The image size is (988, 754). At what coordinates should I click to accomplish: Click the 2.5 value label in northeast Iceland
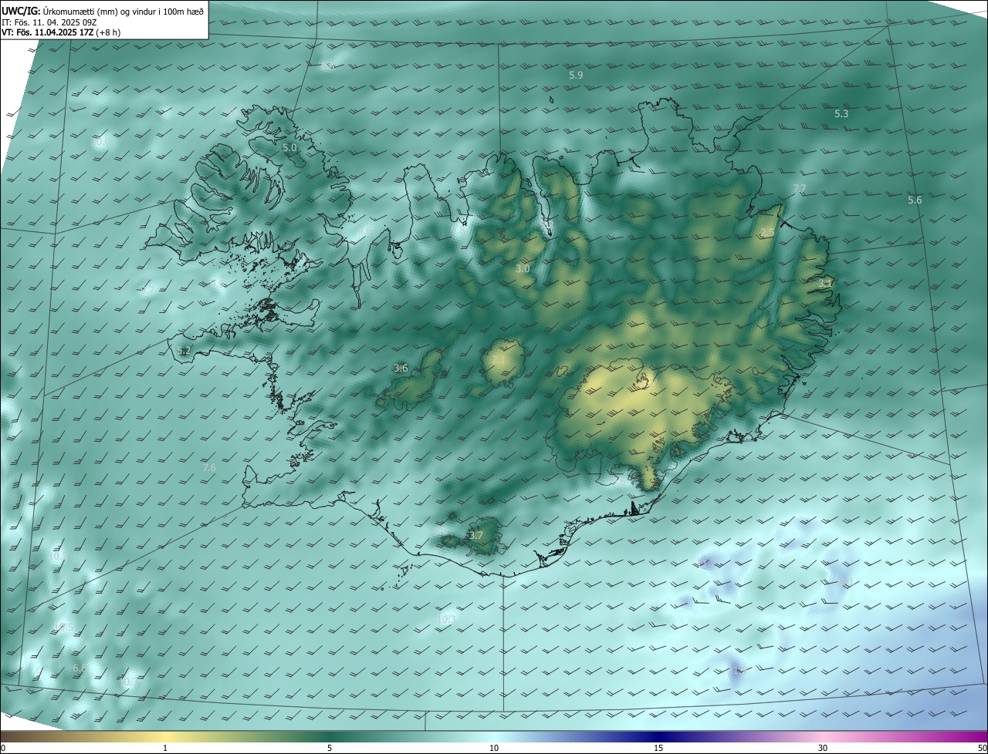[767, 233]
